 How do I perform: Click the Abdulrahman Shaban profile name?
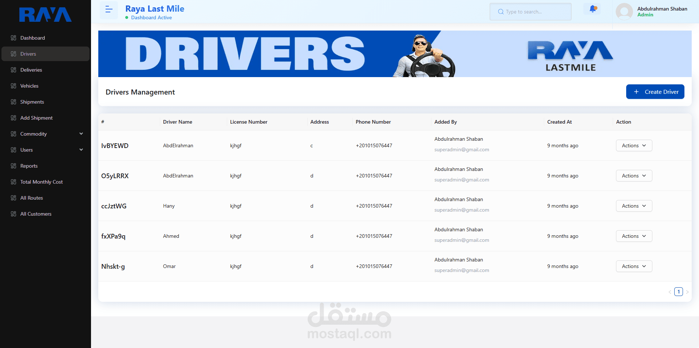[662, 9]
